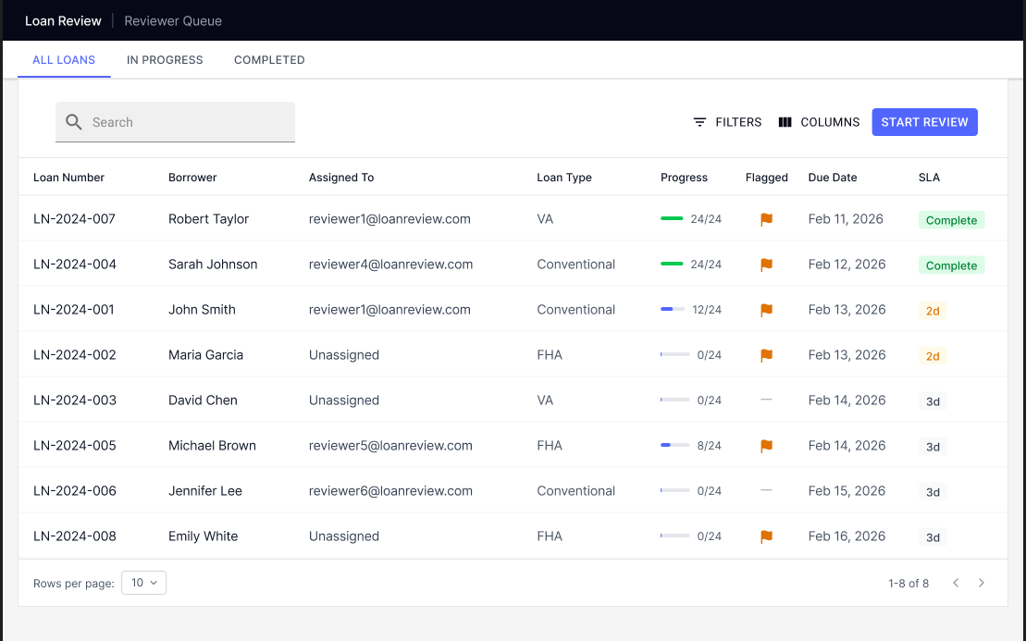Open the Columns icon

[785, 121]
